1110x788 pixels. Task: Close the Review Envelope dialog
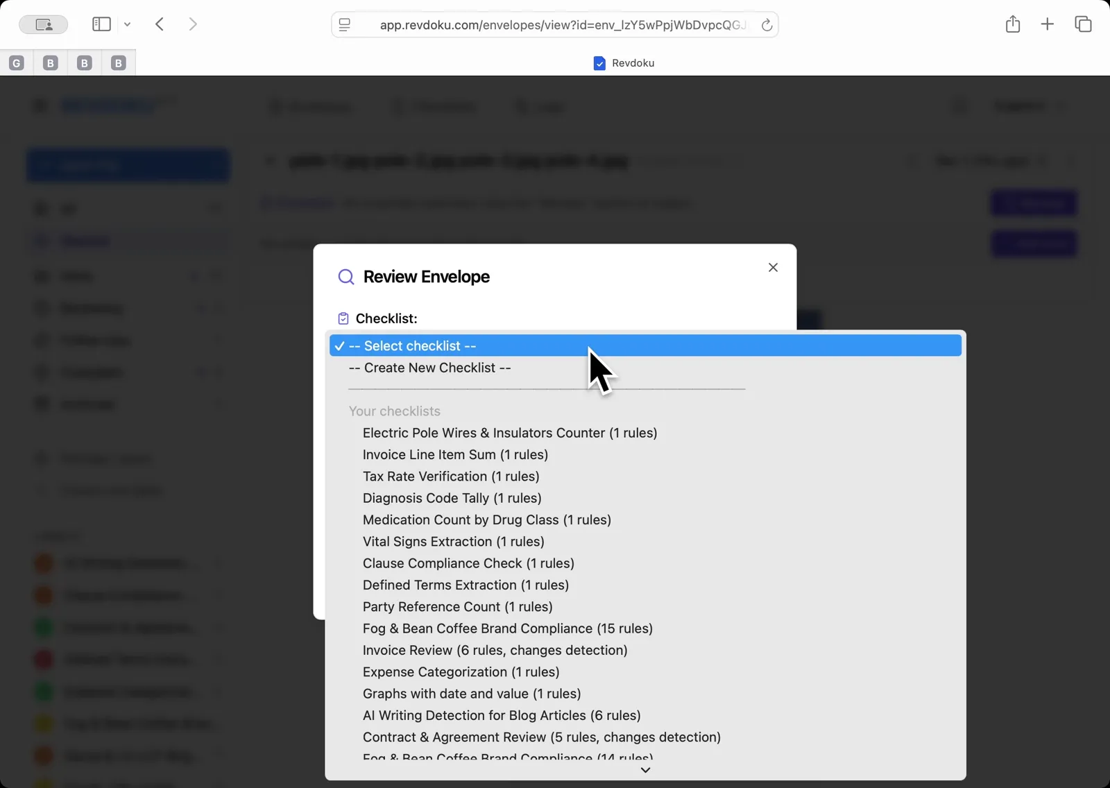tap(773, 267)
